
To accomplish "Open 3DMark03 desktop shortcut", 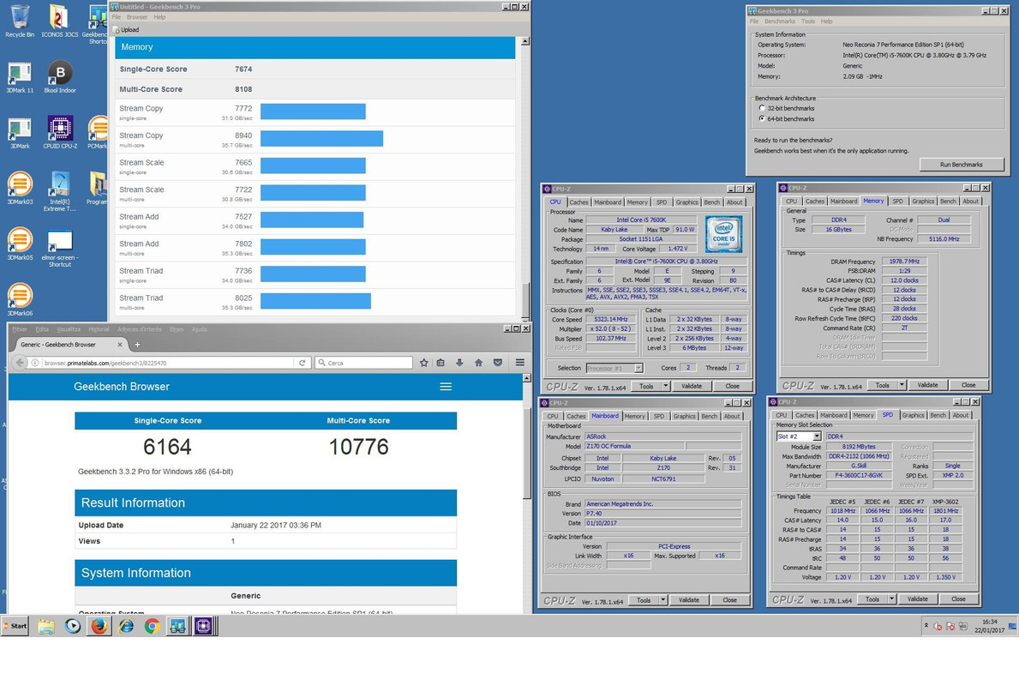I will 20,189.
